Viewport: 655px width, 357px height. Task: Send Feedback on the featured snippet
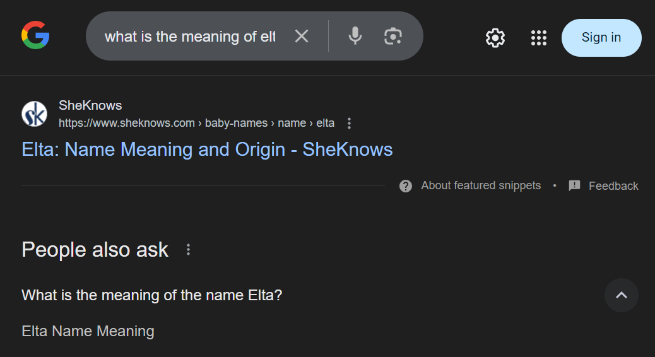[613, 186]
